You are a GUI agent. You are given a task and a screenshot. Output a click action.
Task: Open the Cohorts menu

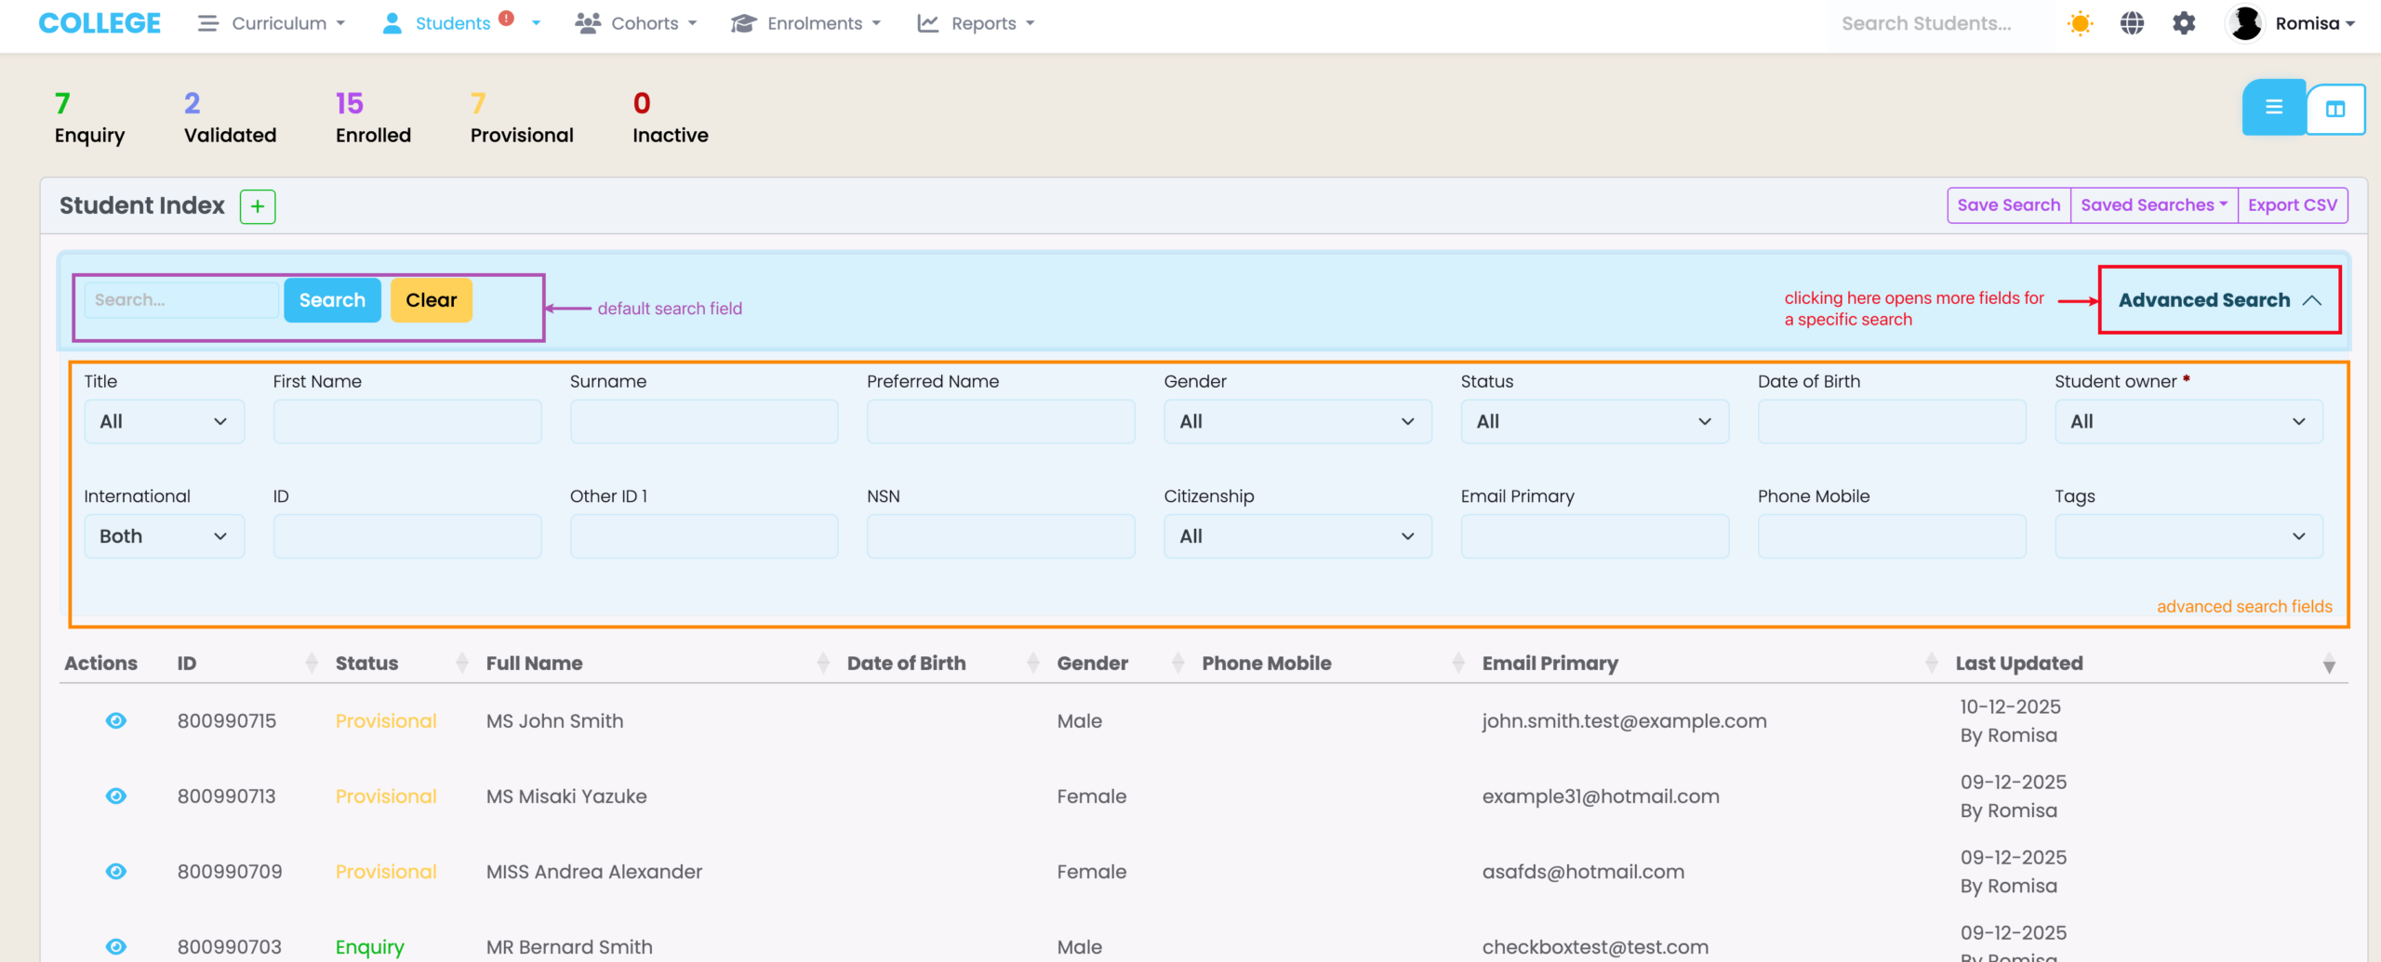[636, 24]
